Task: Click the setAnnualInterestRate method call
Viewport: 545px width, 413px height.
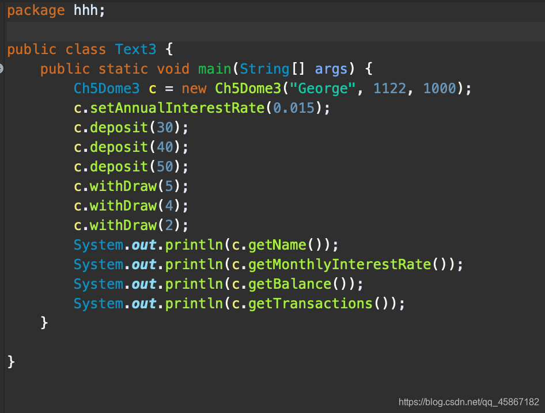Action: point(177,108)
